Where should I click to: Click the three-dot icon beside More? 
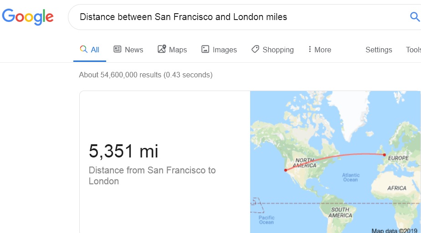point(310,49)
